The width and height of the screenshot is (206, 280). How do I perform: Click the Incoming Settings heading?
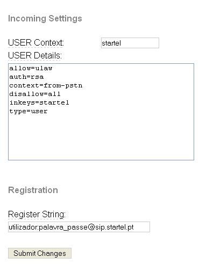click(45, 18)
